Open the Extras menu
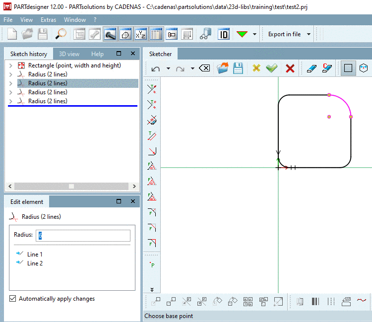Image resolution: width=372 pixels, height=322 pixels. (48, 20)
